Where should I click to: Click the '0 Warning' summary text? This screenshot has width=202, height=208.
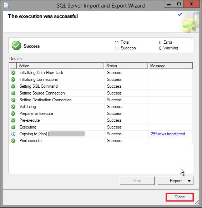(168, 48)
